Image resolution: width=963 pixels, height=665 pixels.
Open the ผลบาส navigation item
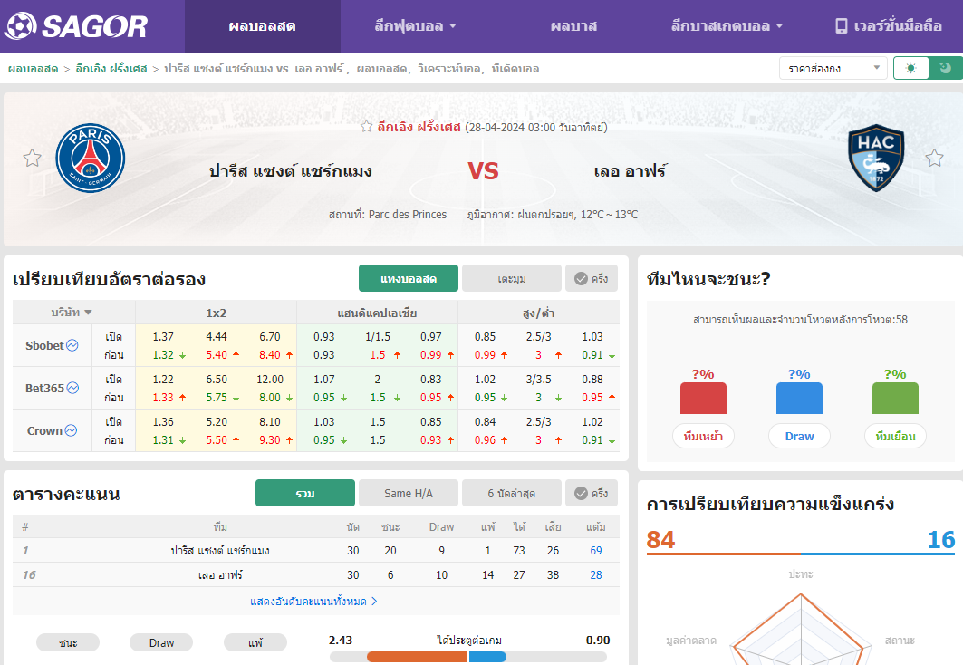(573, 25)
